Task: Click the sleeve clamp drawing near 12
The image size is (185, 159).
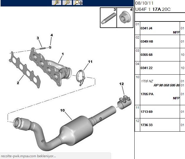Action: click(124, 102)
